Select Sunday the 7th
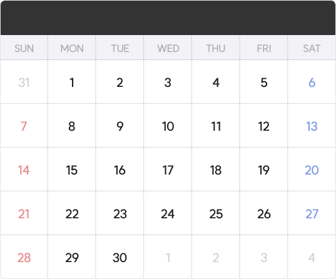336x279 pixels. (24, 126)
